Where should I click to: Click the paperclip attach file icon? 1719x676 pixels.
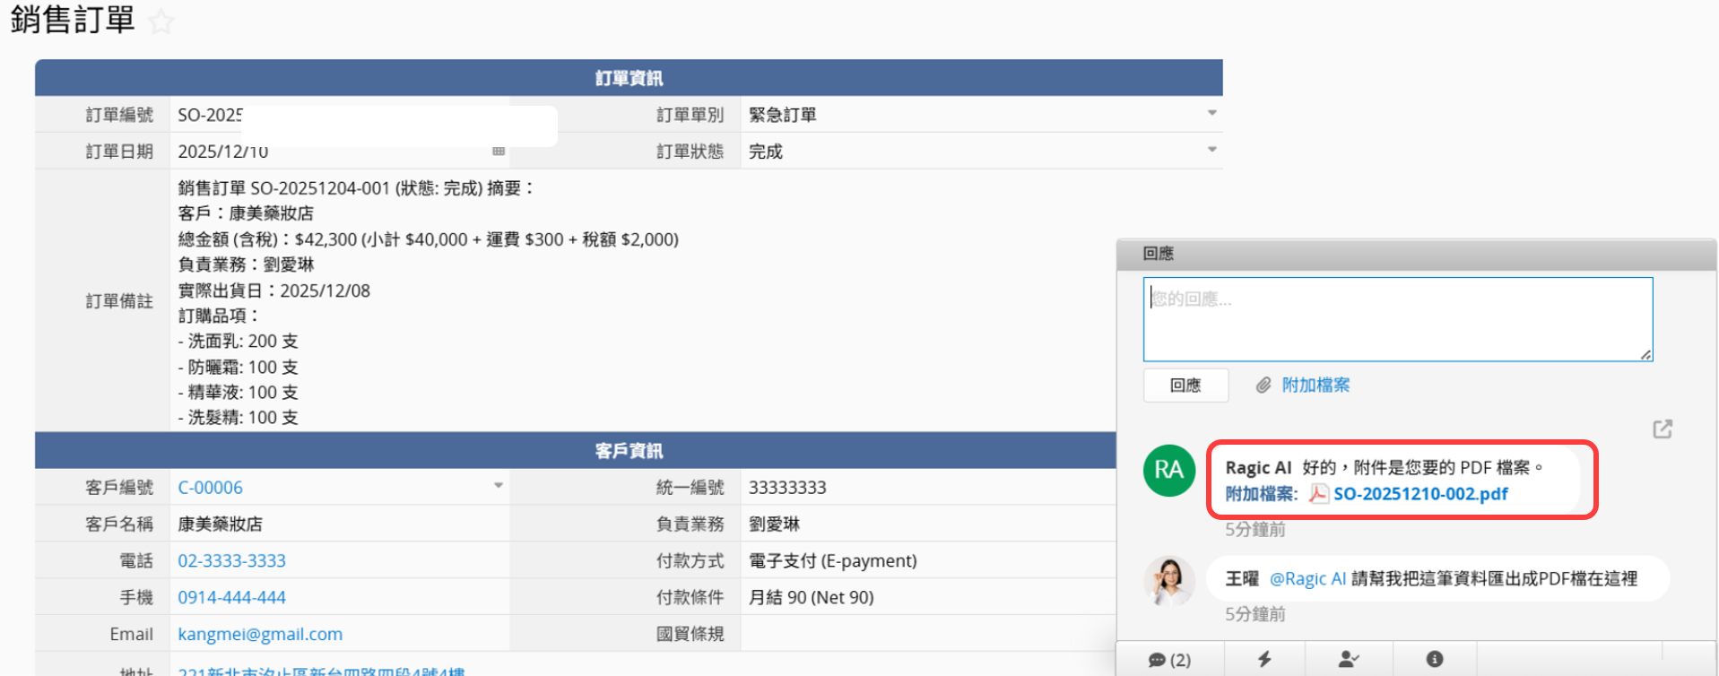click(x=1263, y=386)
